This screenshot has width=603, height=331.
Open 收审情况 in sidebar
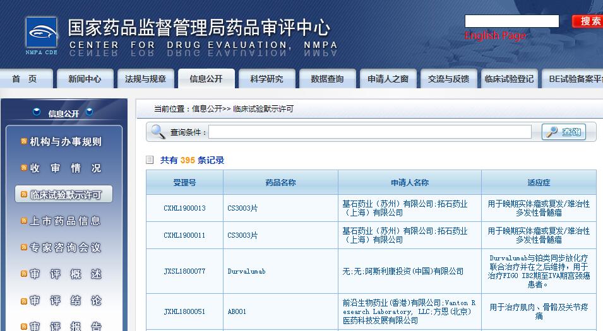click(x=66, y=168)
